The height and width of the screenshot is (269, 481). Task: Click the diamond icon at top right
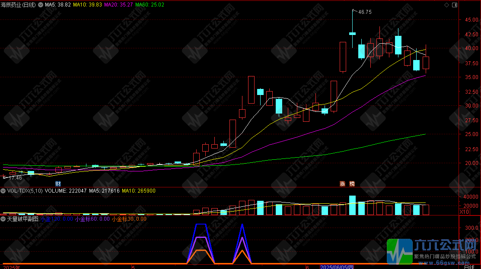coord(447,5)
